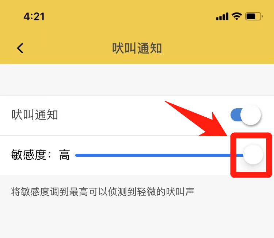
Task: Tap the 4:21 clock in status bar
Action: (x=34, y=16)
